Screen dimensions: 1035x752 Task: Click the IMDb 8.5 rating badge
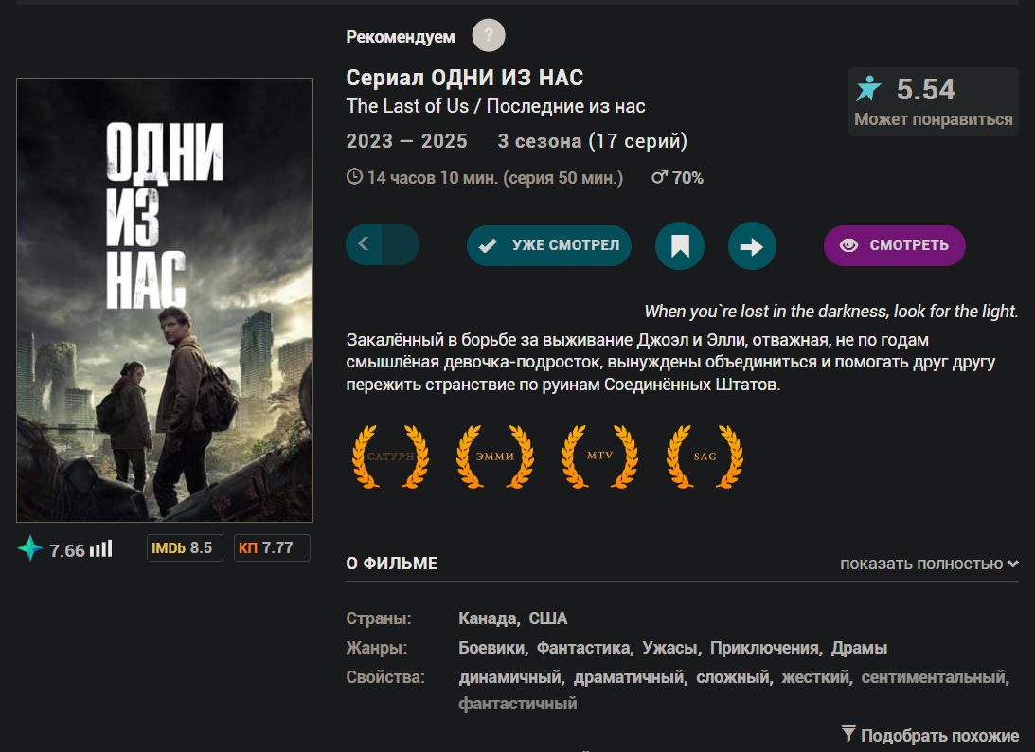[x=185, y=548]
